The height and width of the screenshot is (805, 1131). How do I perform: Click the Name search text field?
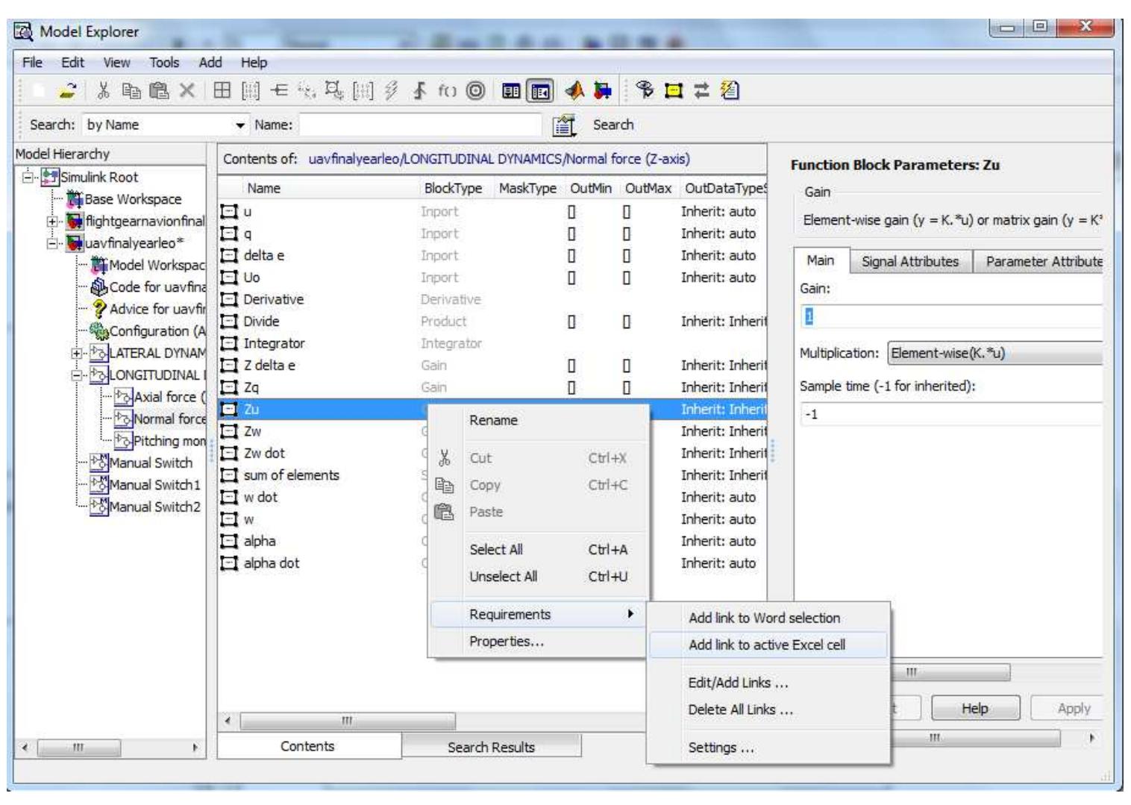[420, 125]
